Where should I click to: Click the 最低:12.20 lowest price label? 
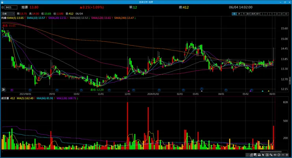[x=97, y=89]
